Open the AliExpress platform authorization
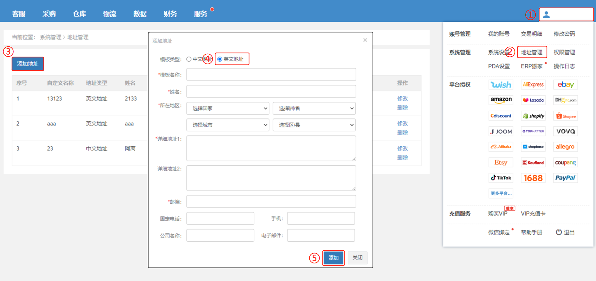This screenshot has height=281, width=596. [533, 85]
